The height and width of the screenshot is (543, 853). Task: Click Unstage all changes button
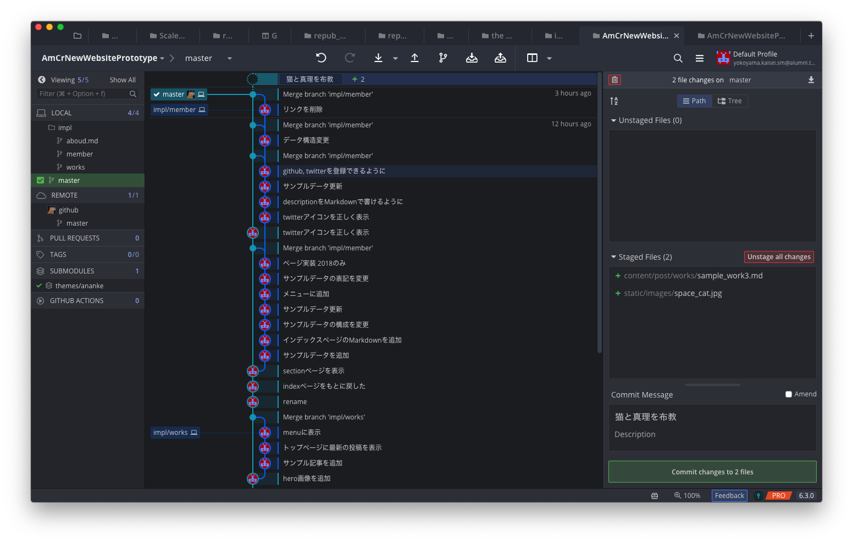click(x=779, y=257)
